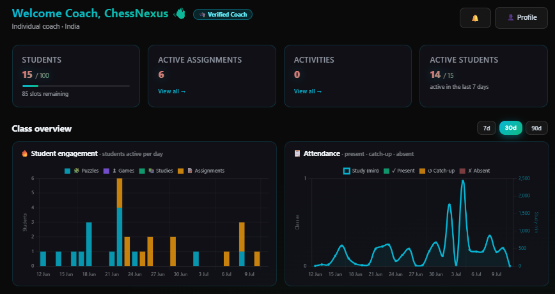This screenshot has width=555, height=294.
Task: Toggle the Games legend swatch
Action: (x=106, y=171)
